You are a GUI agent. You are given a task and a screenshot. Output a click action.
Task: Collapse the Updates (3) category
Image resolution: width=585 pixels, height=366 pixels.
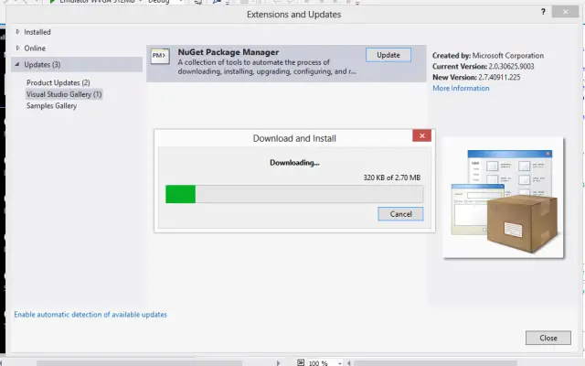click(17, 64)
